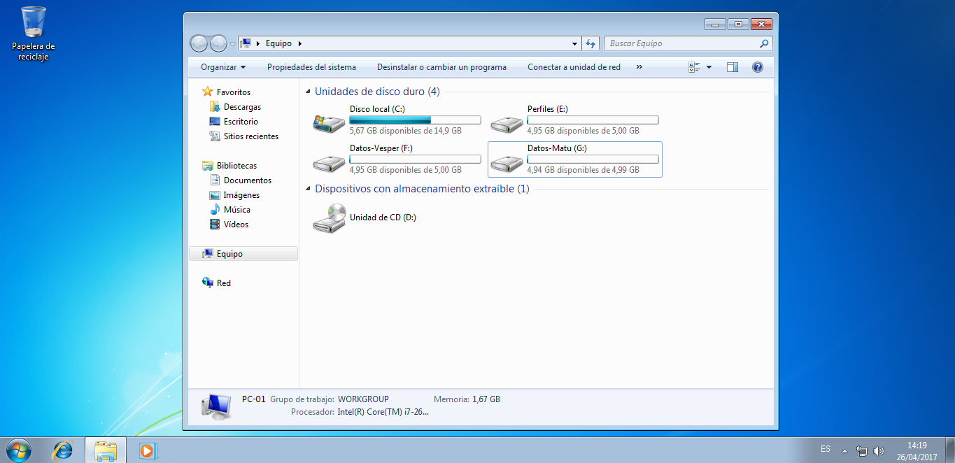Screen dimensions: 955x463
Task: Open the change view dropdown arrow
Action: (x=709, y=66)
